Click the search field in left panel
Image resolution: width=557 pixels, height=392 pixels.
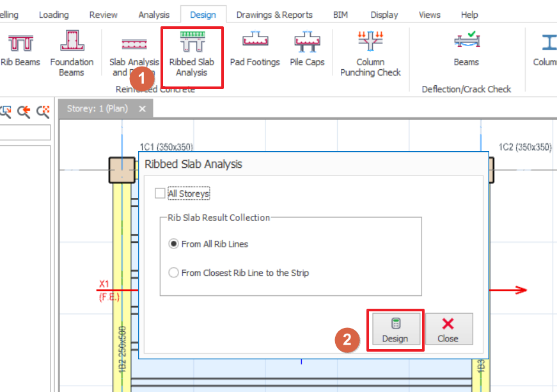tap(26, 133)
